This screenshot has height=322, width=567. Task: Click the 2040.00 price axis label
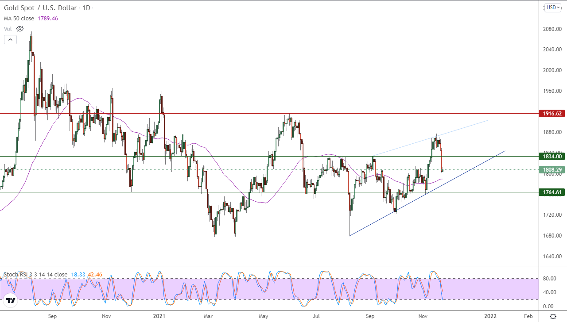(x=553, y=50)
